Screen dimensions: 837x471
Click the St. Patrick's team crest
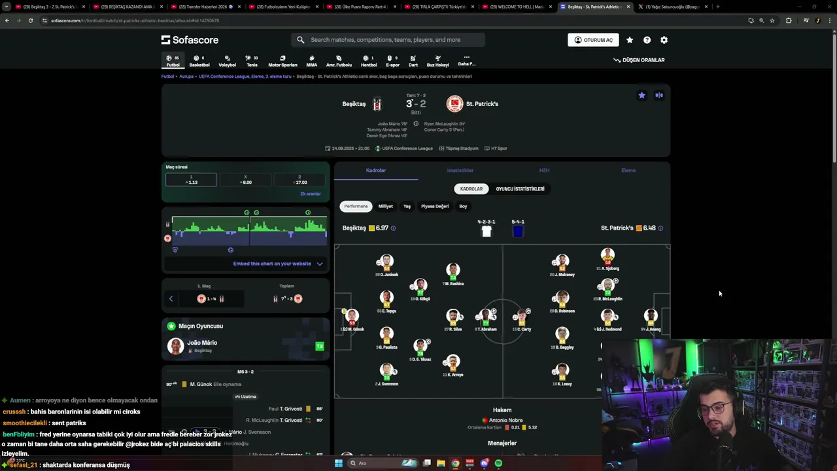point(454,104)
